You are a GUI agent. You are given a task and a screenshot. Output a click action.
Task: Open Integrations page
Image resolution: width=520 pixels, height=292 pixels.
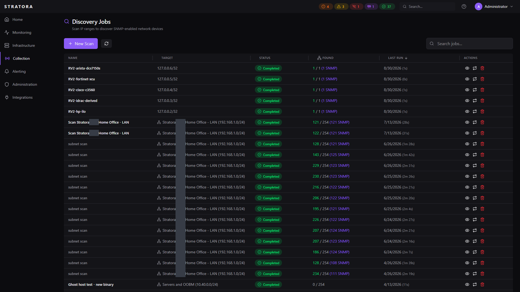pyautogui.click(x=22, y=97)
